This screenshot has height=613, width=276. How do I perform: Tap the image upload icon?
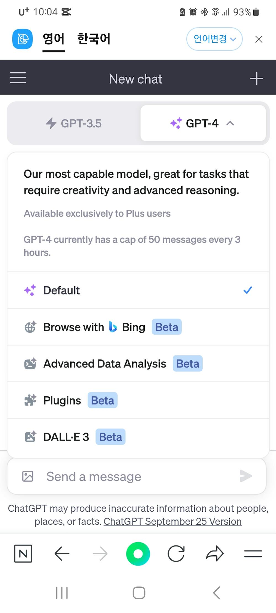[x=28, y=476]
